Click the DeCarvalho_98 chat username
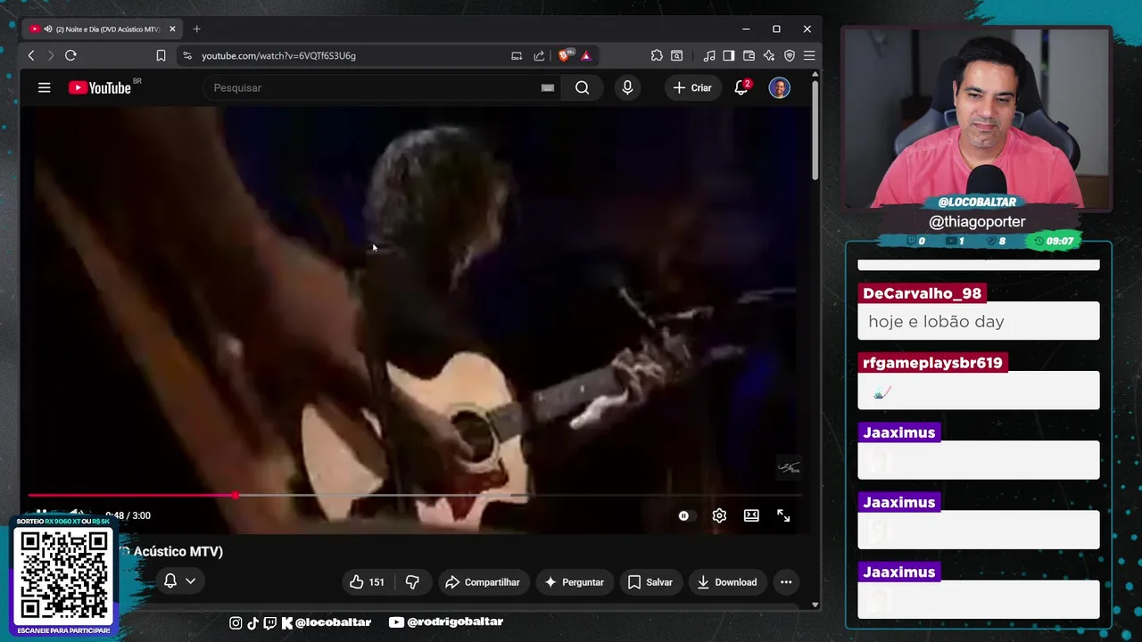 coord(922,293)
